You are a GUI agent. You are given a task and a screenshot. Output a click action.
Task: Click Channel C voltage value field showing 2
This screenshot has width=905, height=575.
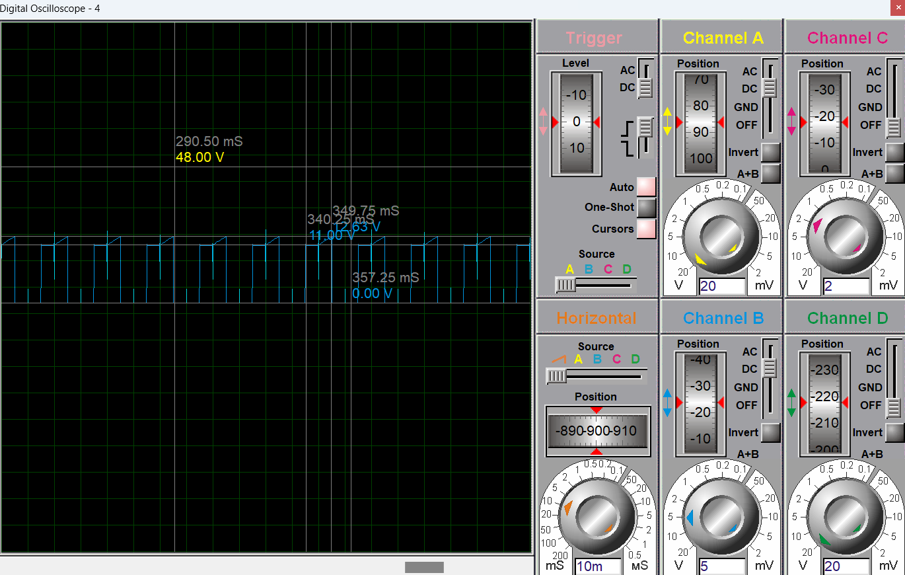point(846,286)
